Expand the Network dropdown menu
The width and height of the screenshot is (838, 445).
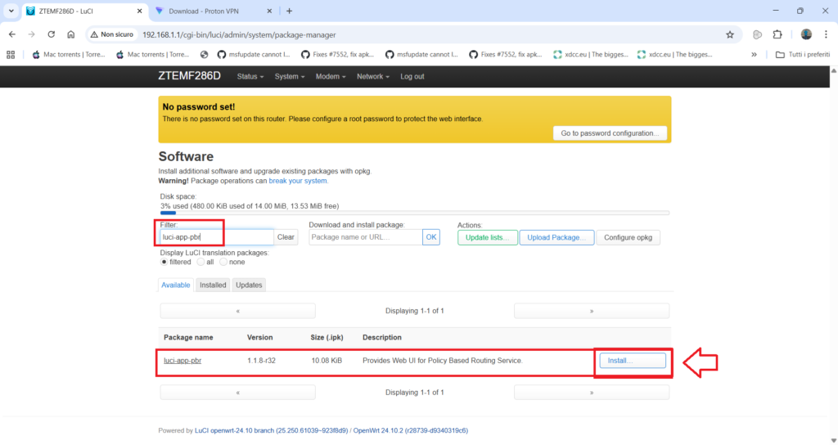click(x=372, y=76)
